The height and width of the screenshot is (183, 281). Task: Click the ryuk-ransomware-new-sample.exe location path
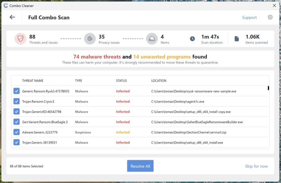click(194, 91)
